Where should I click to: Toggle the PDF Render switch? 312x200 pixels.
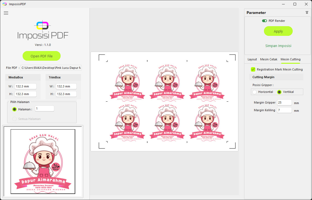point(265,21)
